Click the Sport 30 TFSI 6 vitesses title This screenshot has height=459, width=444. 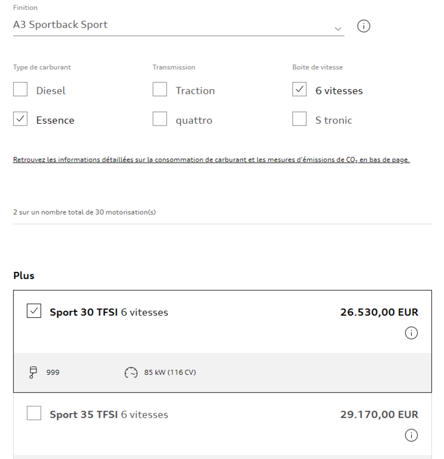coord(109,312)
